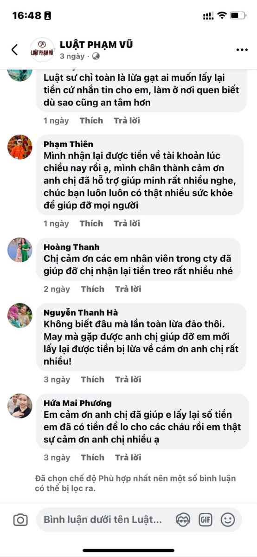Focus the Bình luận comment input field
Viewport: 257px width, 557px height.
point(103,520)
